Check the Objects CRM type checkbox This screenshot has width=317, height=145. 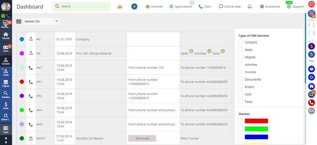pyautogui.click(x=240, y=57)
